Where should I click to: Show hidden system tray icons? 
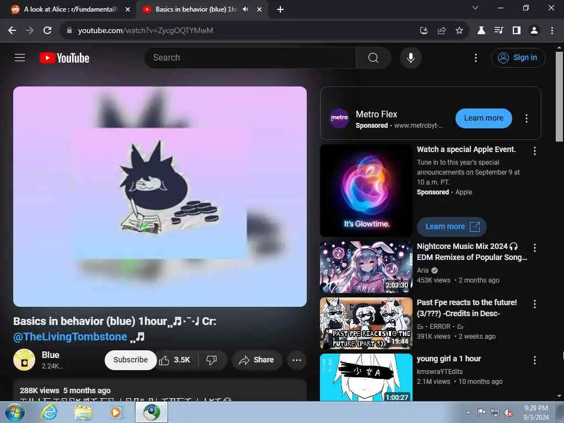(468, 413)
